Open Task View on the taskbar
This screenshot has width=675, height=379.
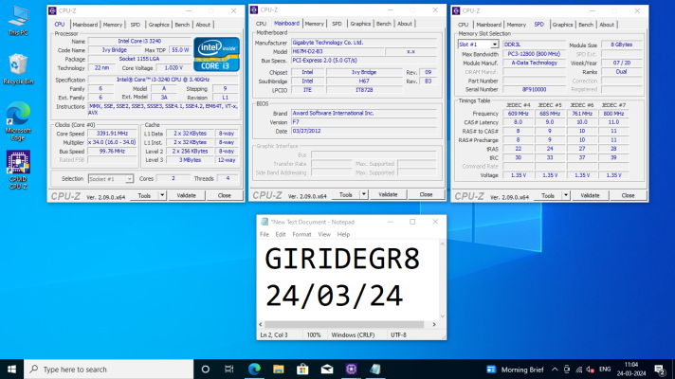point(229,370)
